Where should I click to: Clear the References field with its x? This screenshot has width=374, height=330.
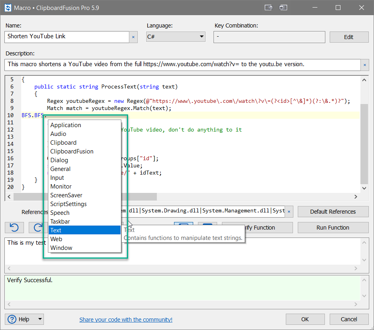click(289, 212)
